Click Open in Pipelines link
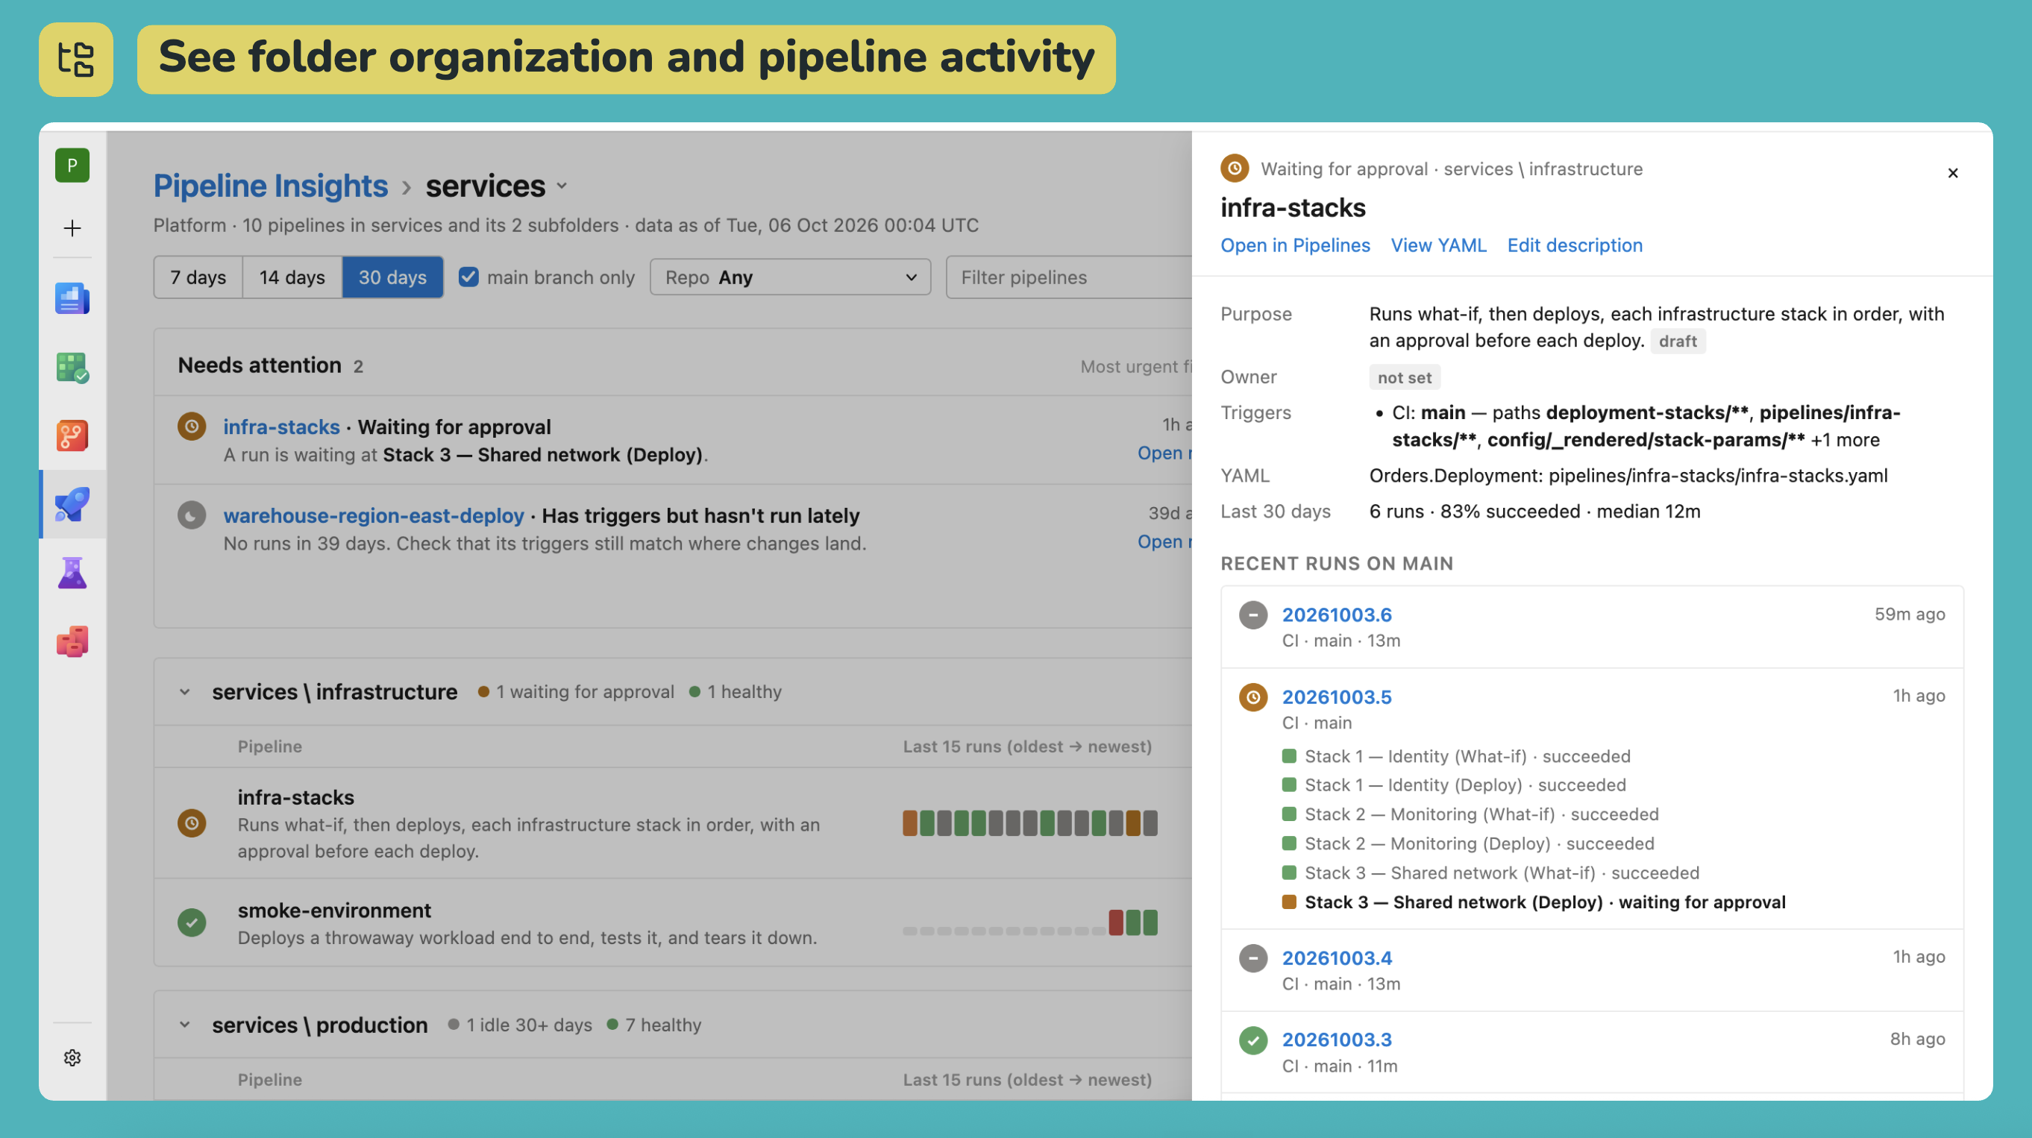This screenshot has width=2032, height=1138. (1294, 245)
